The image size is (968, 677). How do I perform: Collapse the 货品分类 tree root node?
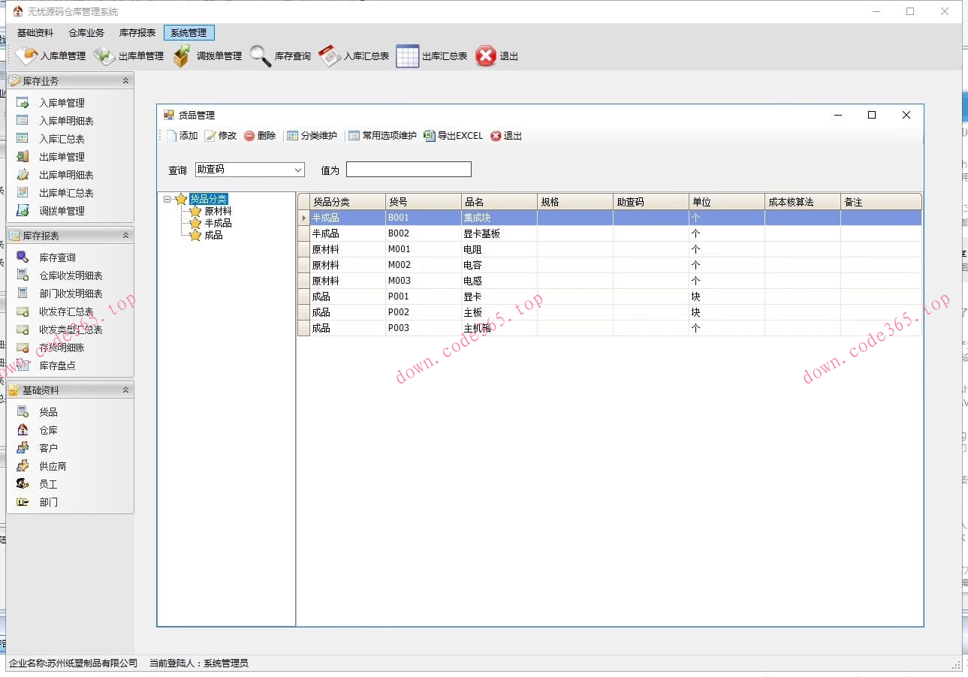coord(167,199)
